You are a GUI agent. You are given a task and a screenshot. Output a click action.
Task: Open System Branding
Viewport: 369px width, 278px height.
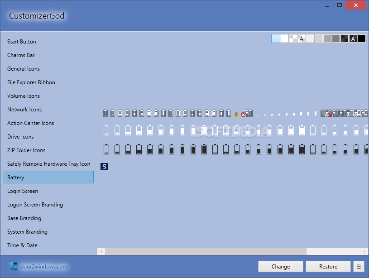click(27, 232)
